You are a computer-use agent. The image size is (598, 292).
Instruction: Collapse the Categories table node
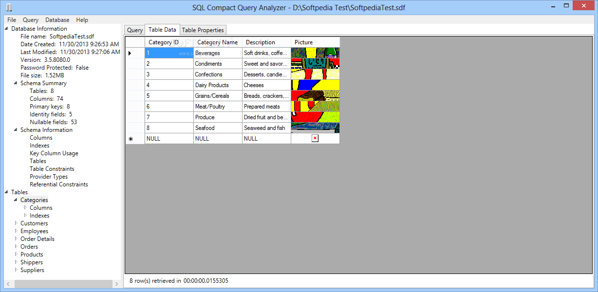(x=16, y=200)
